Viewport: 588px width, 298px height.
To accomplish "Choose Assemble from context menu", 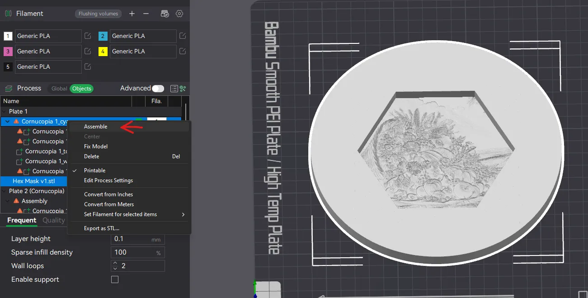I will pos(129,127).
